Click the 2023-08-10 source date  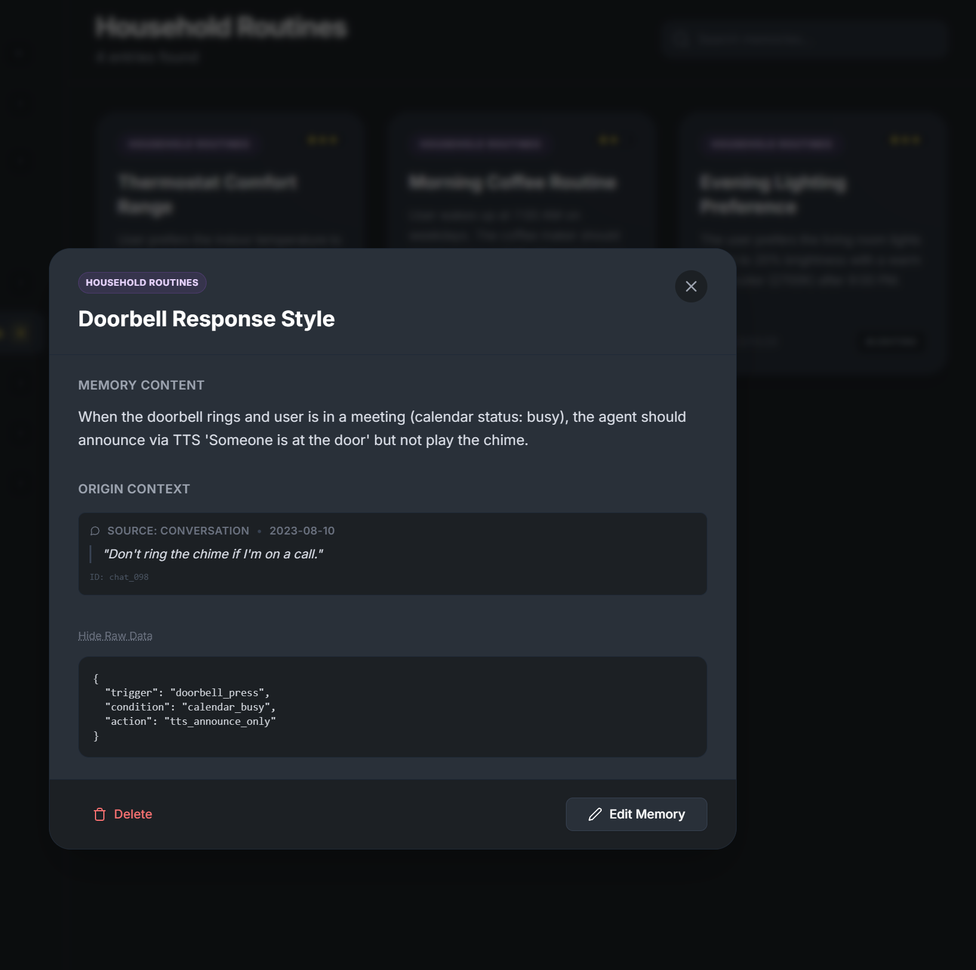(302, 531)
